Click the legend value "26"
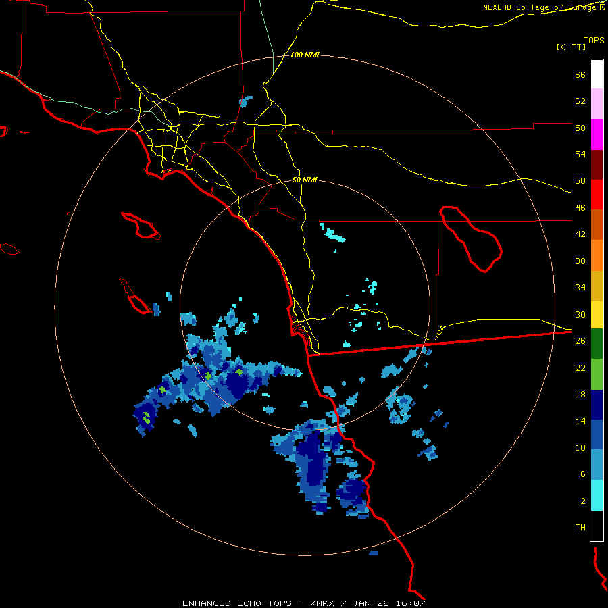Screen dimensions: 608x608 580,341
